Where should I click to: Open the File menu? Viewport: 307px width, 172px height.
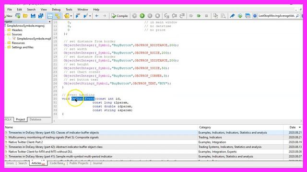point(10,10)
